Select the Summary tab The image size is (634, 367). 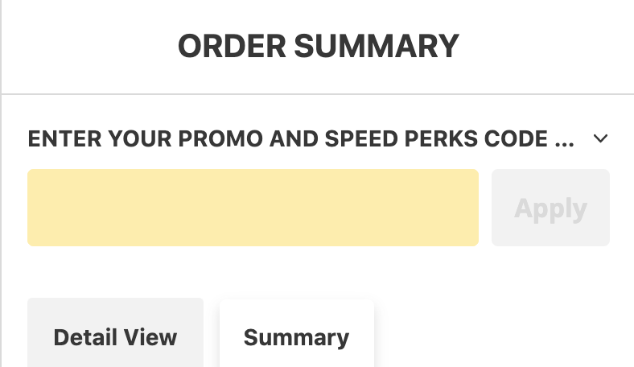click(296, 336)
